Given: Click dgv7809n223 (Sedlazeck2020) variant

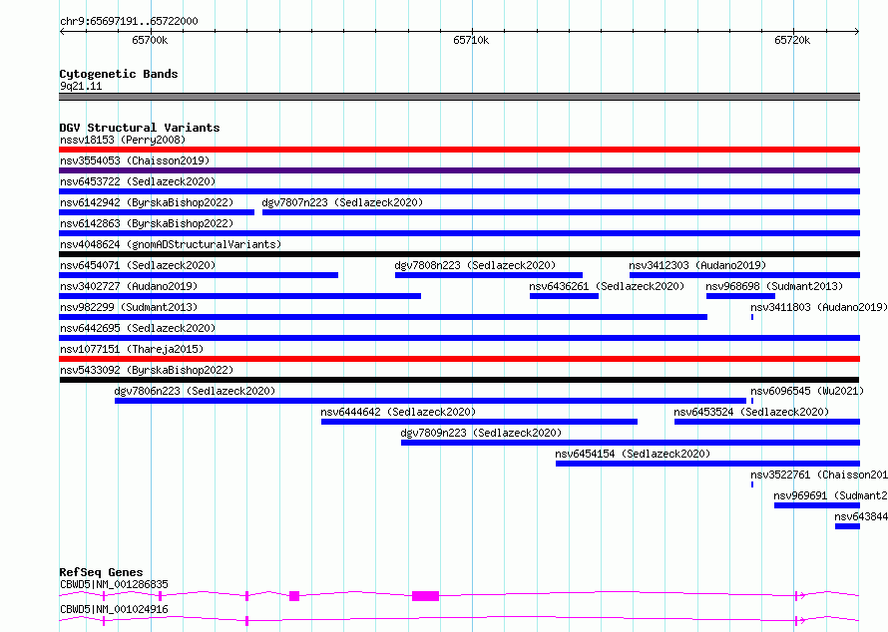Looking at the screenshot, I should [x=631, y=443].
